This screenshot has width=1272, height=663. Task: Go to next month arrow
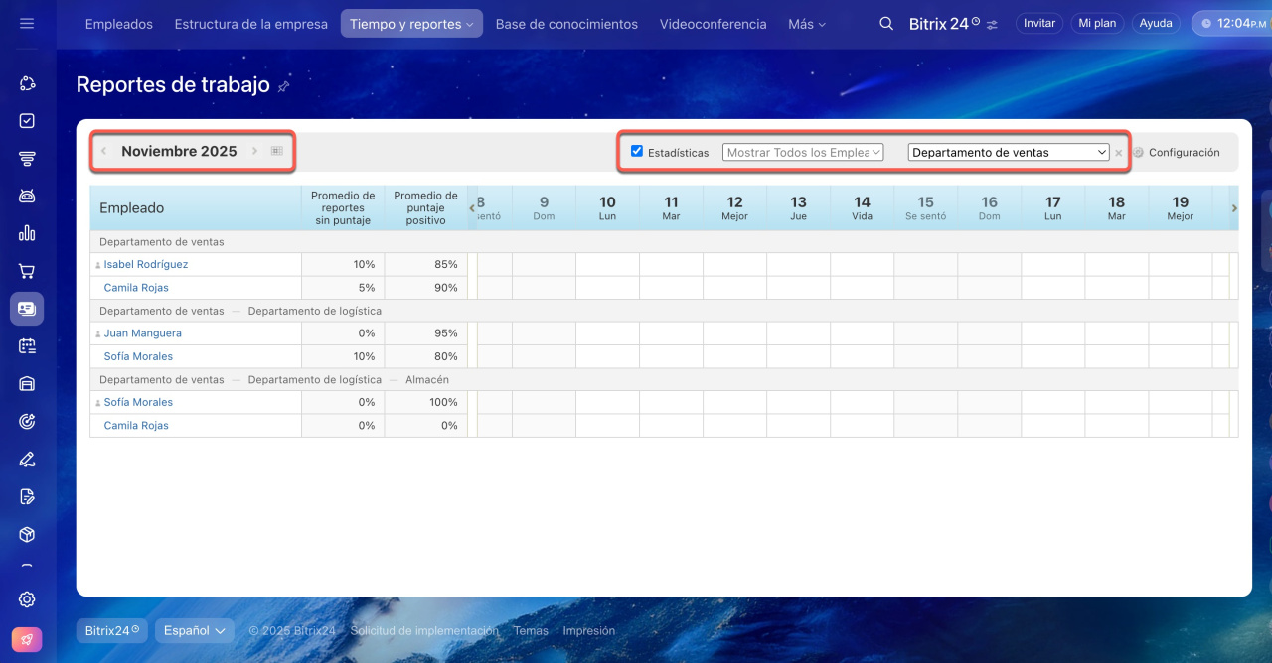(254, 151)
